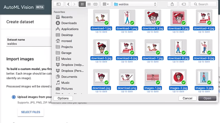
Task: Click the sync checkmark on images-3.jpg
Action: click(209, 83)
